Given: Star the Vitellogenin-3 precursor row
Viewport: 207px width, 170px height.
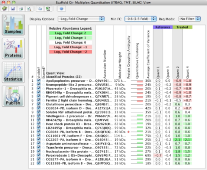Looking at the screenshot, I should (43, 116).
